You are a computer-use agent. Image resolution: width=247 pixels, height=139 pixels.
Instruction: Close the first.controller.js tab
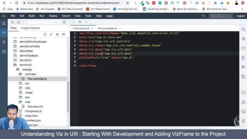(x=120, y=29)
